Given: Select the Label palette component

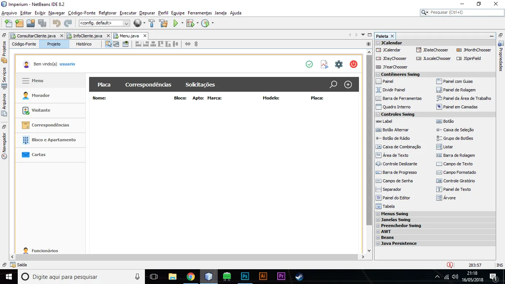Looking at the screenshot, I should point(384,121).
